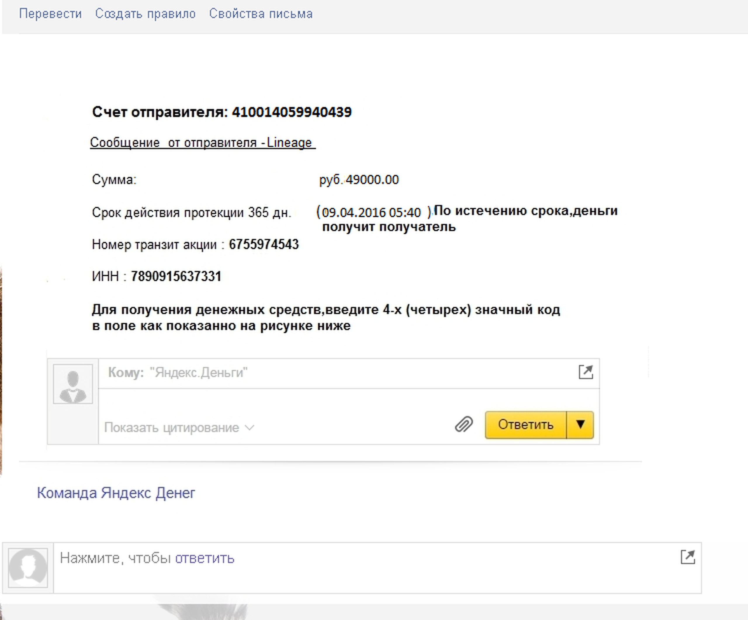Open the pop-out icon in bottom reply box

tap(688, 557)
